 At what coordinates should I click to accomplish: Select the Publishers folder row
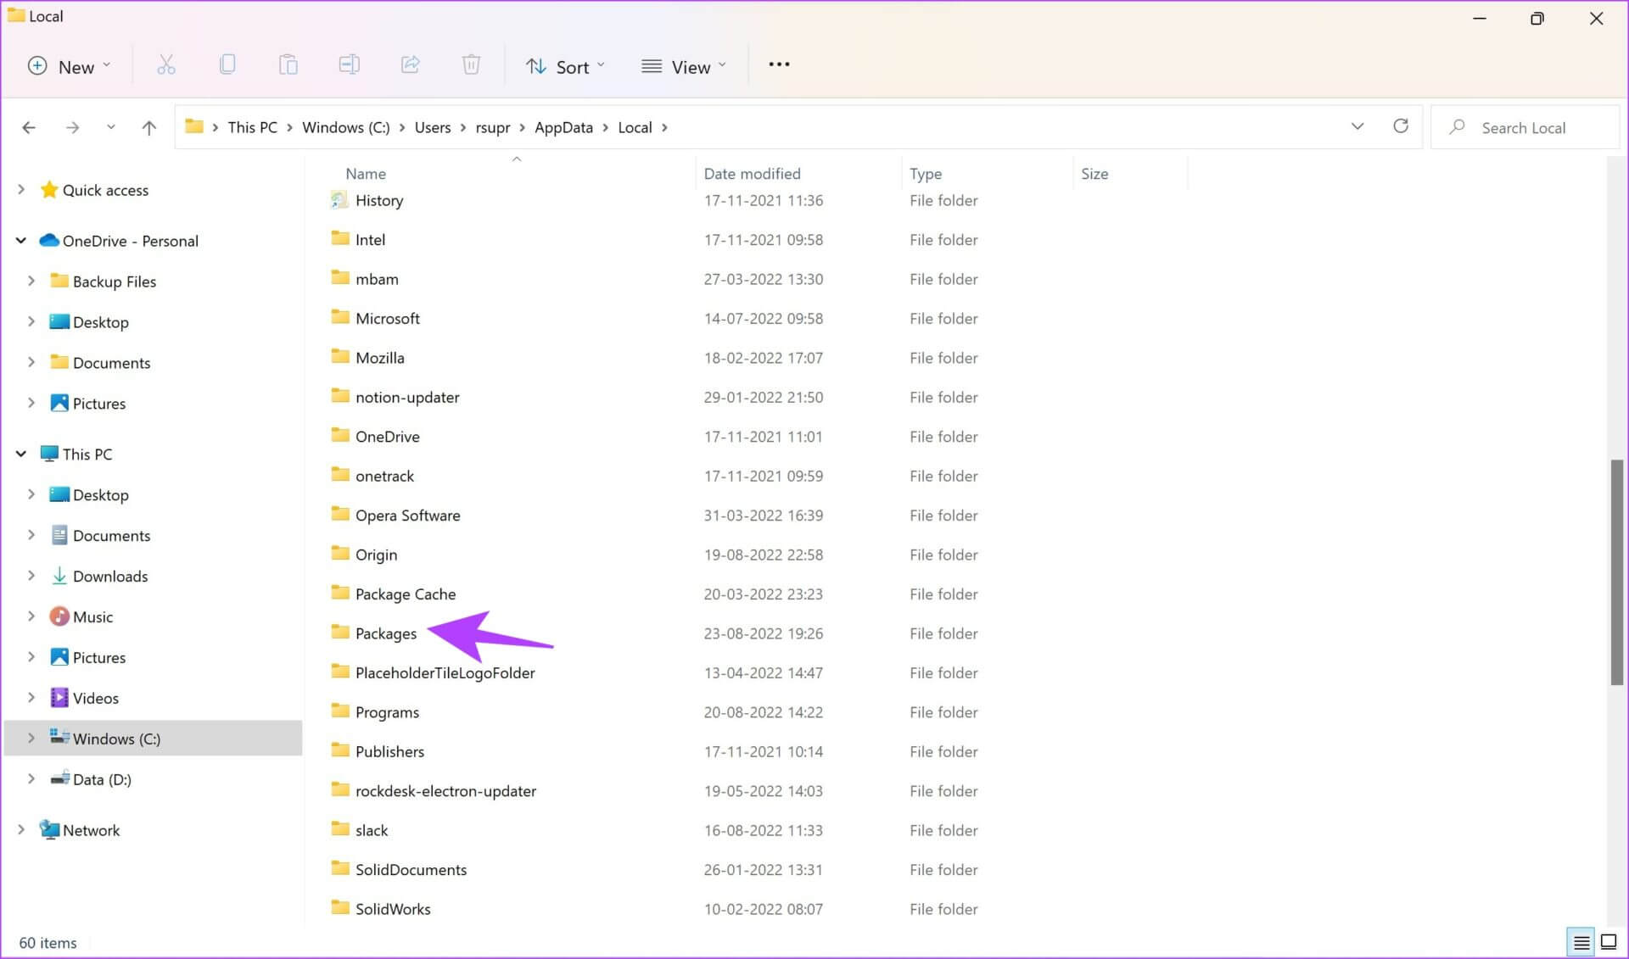point(389,750)
